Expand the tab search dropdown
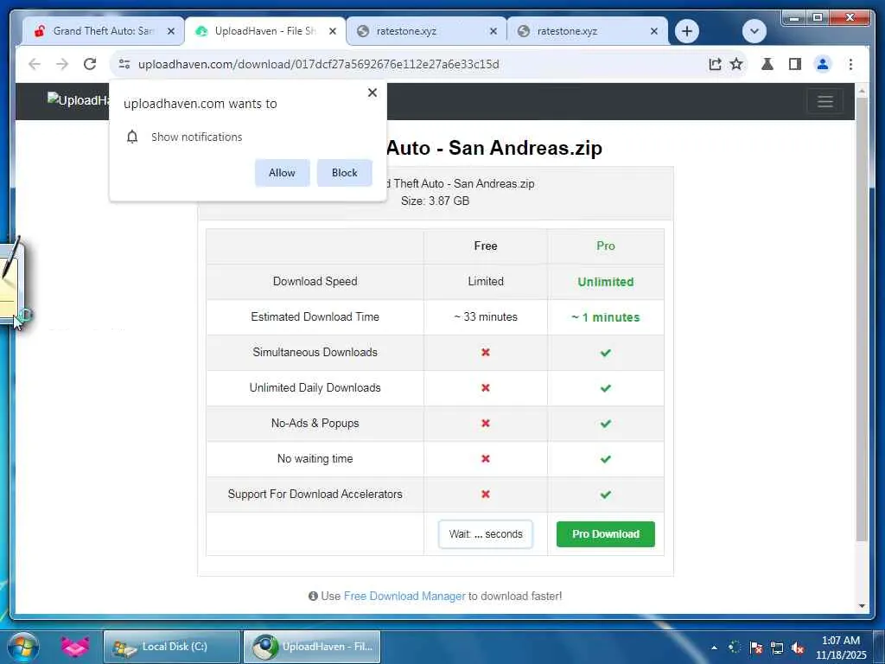This screenshot has width=885, height=664. tap(754, 31)
